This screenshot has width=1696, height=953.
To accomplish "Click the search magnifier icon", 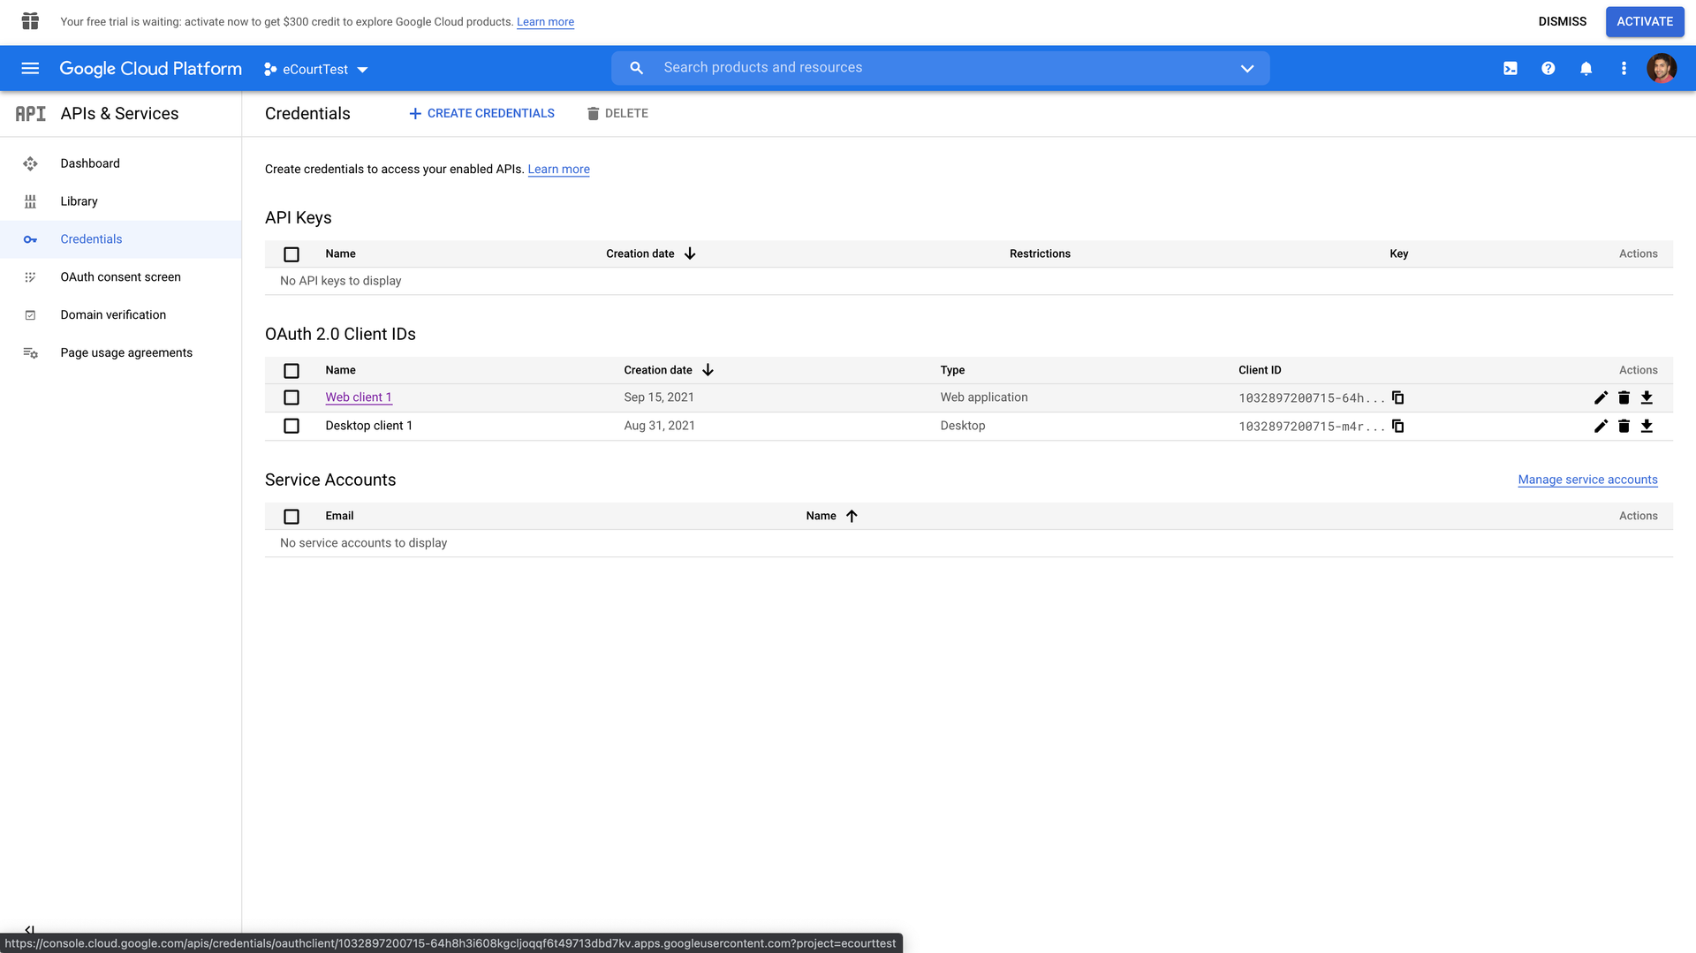I will (636, 68).
